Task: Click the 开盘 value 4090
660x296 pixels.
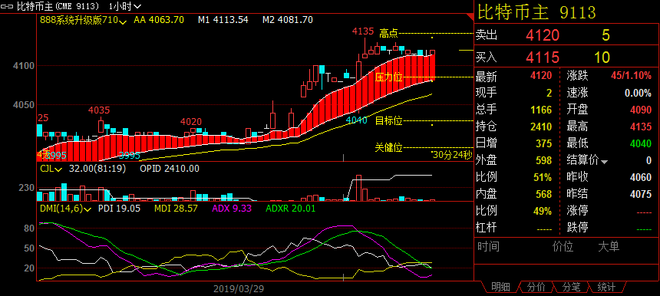Action: [x=641, y=110]
